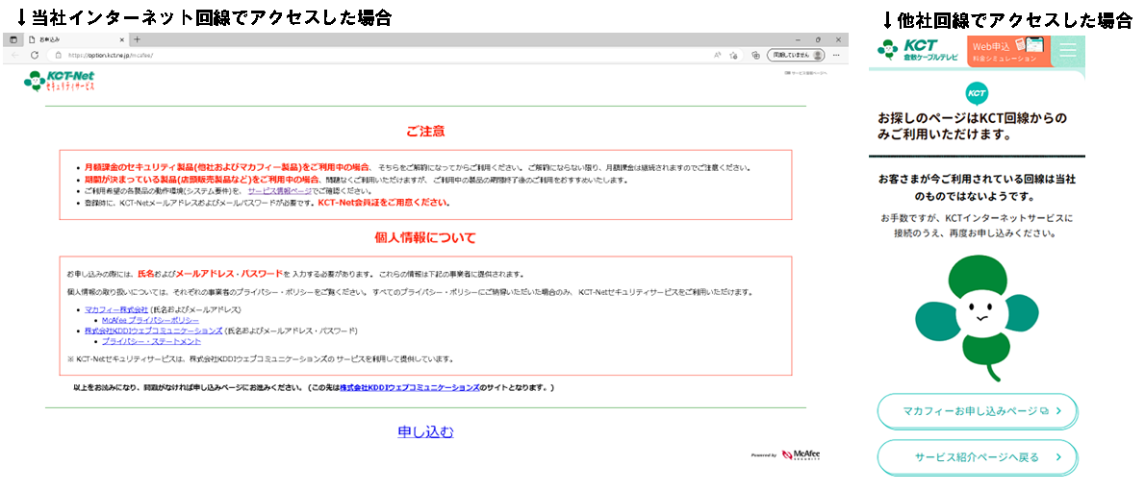Image resolution: width=1145 pixels, height=490 pixels.
Task: Click the green clover mascot illustration
Action: (977, 318)
